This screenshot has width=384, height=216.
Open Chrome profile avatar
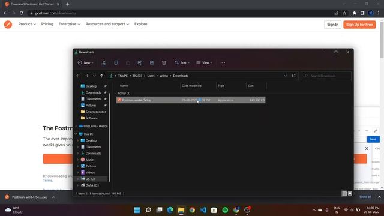click(371, 13)
